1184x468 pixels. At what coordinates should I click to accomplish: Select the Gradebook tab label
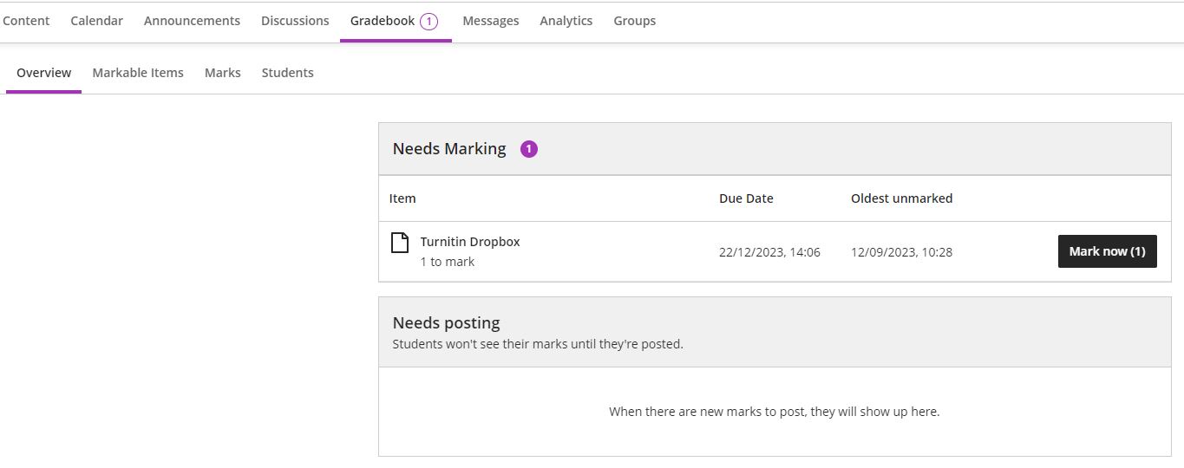tap(383, 21)
